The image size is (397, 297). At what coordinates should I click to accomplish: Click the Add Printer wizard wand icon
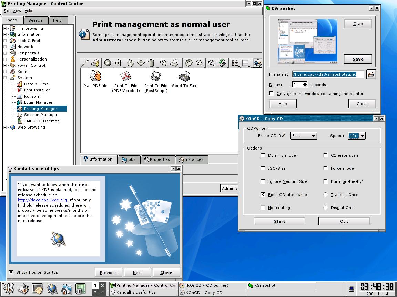pos(84,63)
